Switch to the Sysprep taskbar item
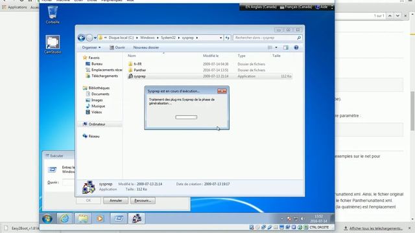Image resolution: width=415 pixels, height=233 pixels. [137, 219]
